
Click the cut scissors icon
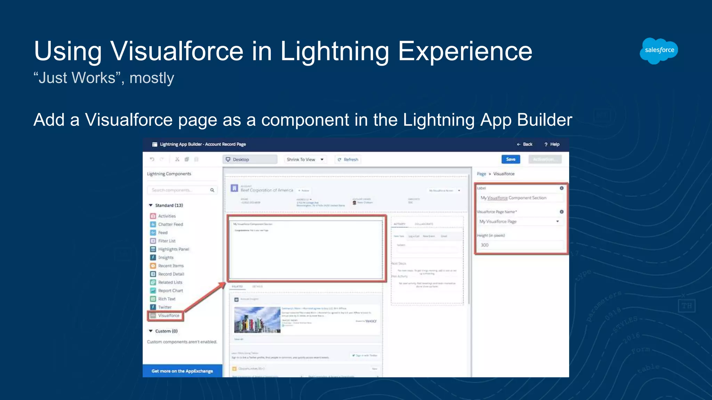tap(177, 159)
